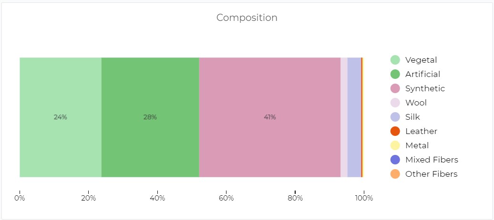The height and width of the screenshot is (220, 494).
Task: Click the Leather legend color circle
Action: [395, 131]
